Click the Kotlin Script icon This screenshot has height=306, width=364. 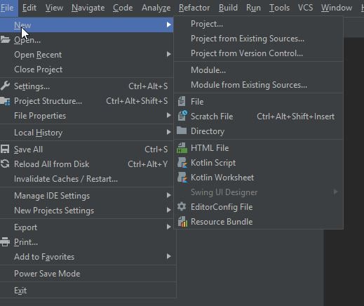pos(182,163)
